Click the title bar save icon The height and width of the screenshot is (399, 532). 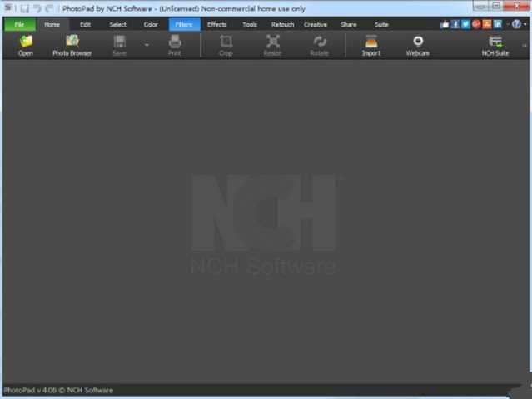[x=24, y=8]
